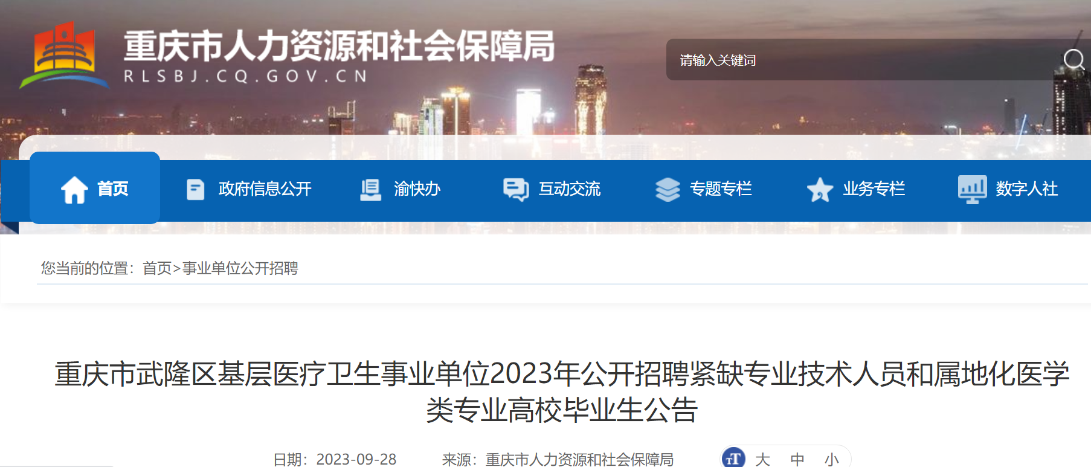The width and height of the screenshot is (1091, 467).
Task: Set font size to 小
Action: tap(832, 460)
